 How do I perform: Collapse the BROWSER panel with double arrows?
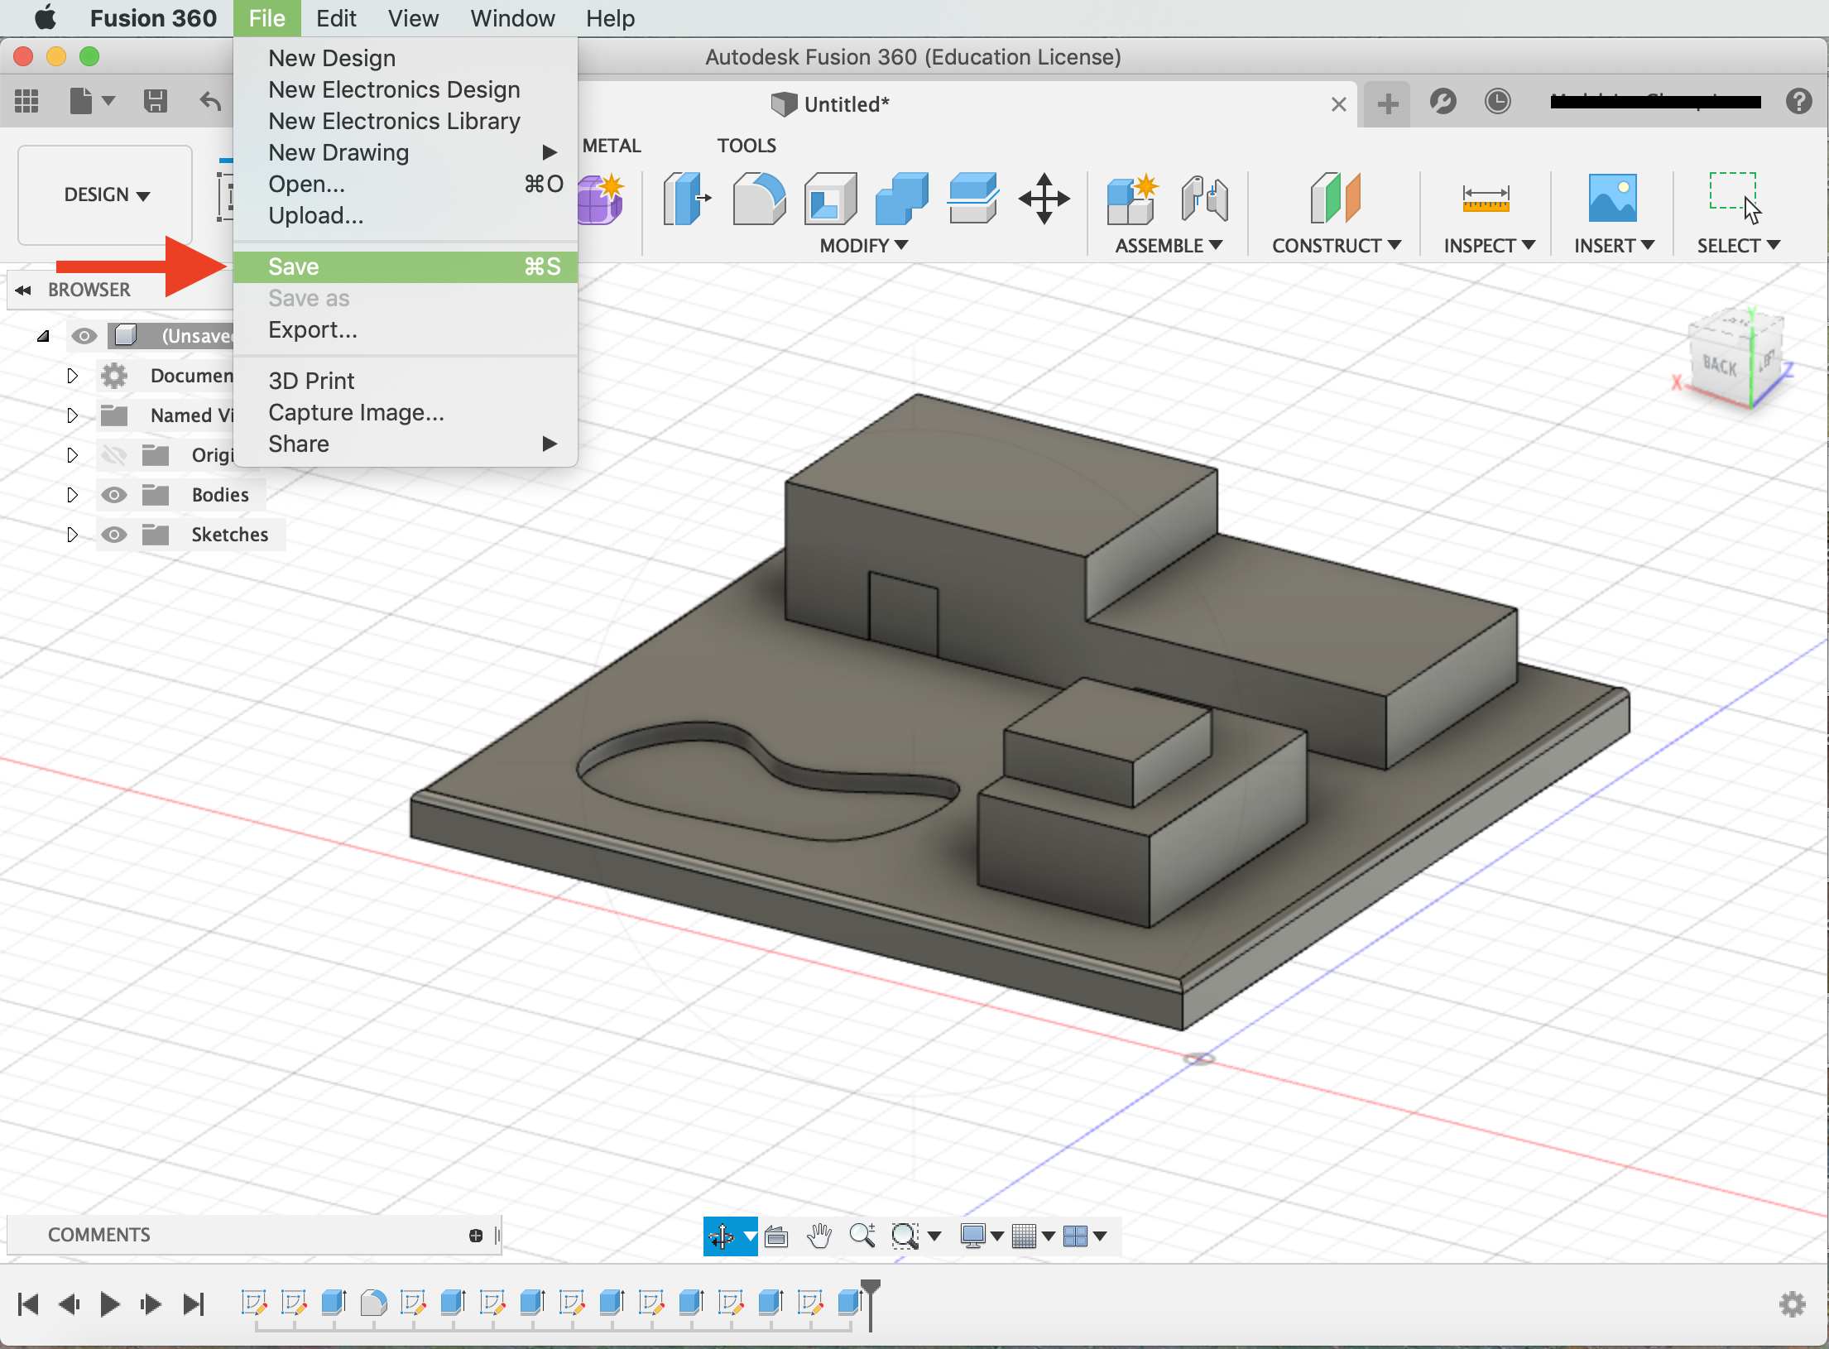point(23,290)
